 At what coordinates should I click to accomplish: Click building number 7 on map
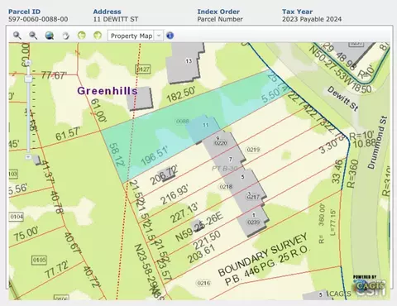click(231, 159)
